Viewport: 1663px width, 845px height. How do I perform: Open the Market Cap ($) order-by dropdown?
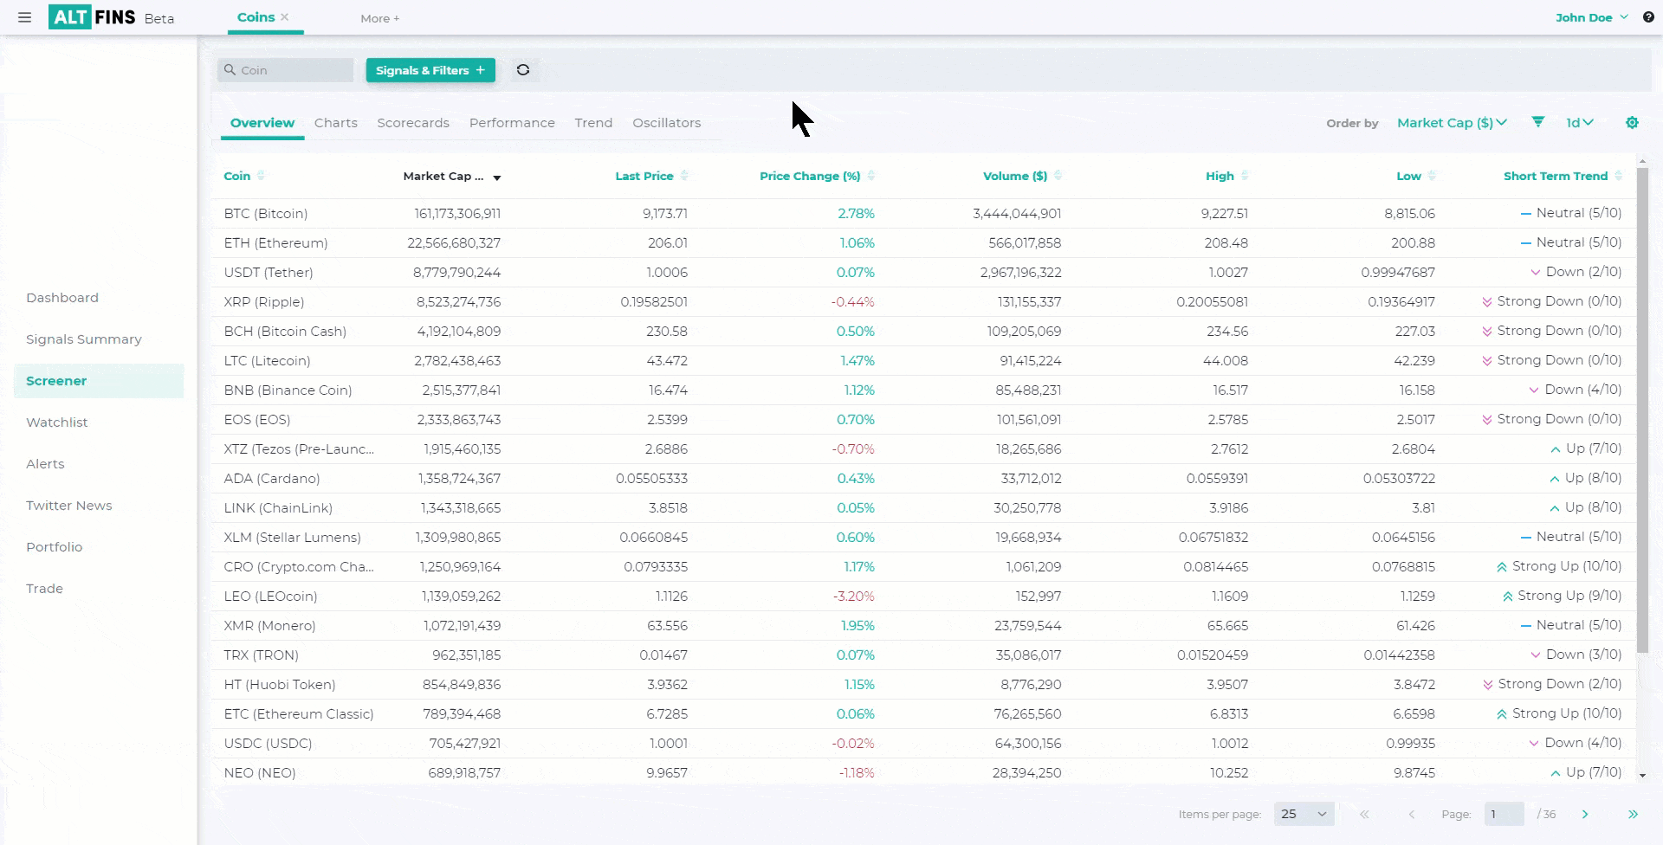(x=1452, y=123)
